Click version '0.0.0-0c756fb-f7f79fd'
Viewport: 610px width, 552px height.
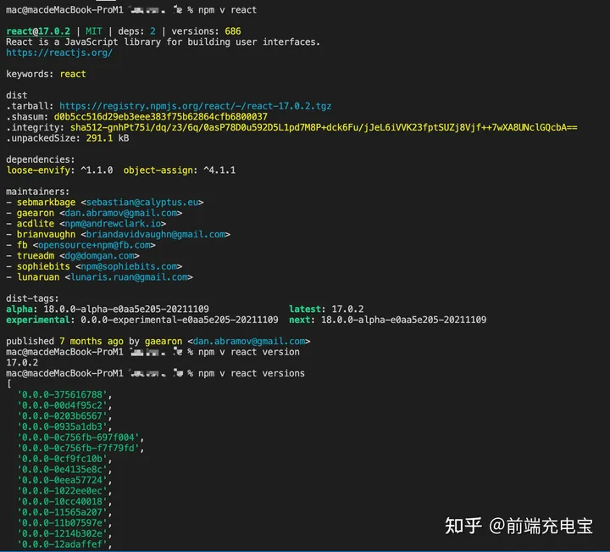pos(78,448)
